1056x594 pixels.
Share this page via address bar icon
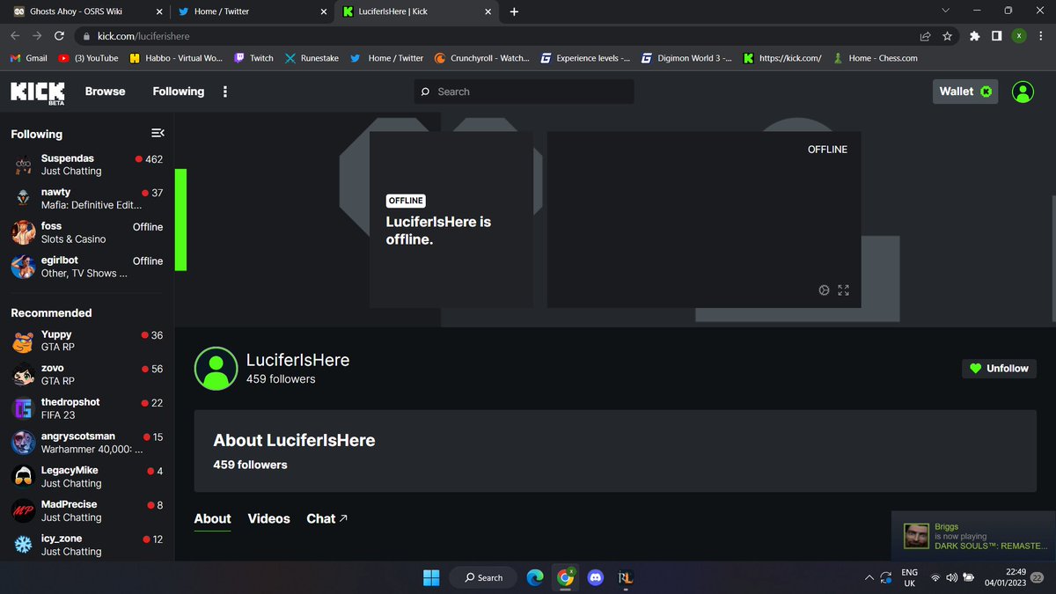click(925, 36)
